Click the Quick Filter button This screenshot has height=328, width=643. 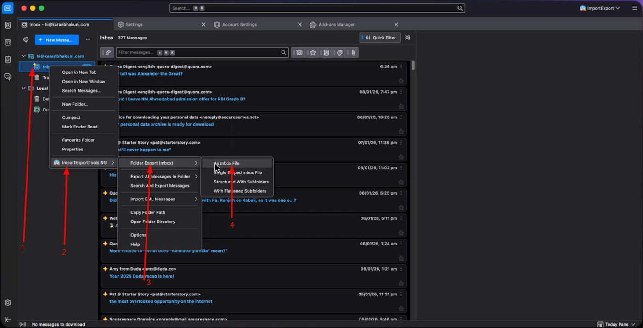coord(380,38)
